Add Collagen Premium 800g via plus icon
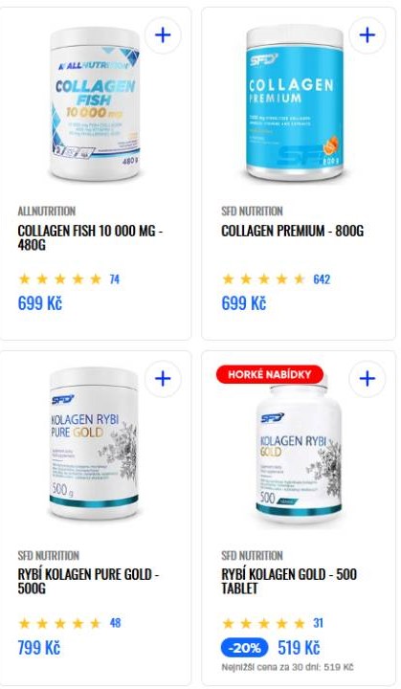401x689 pixels. point(368,35)
